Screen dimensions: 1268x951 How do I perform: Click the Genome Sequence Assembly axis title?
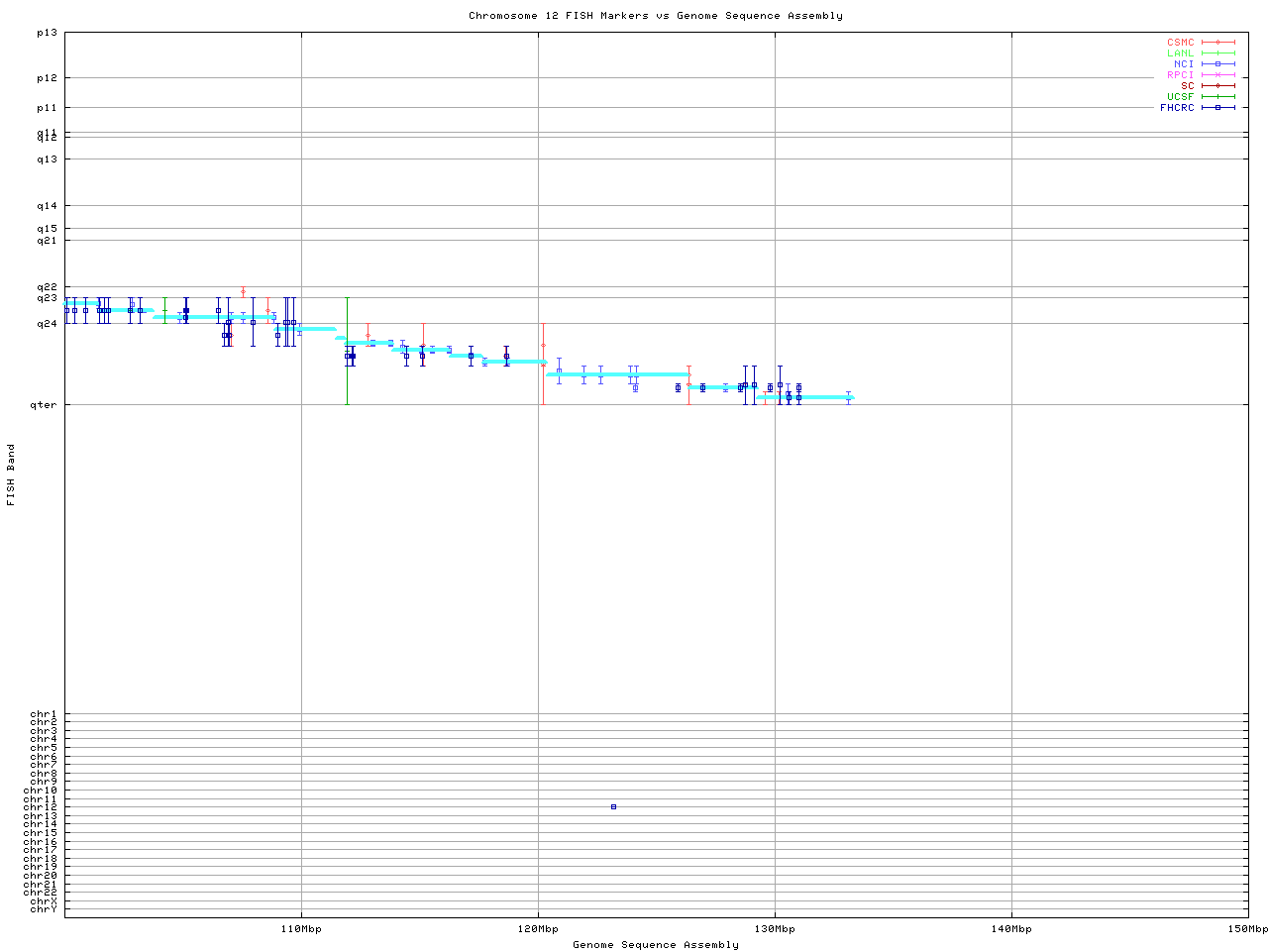(655, 945)
